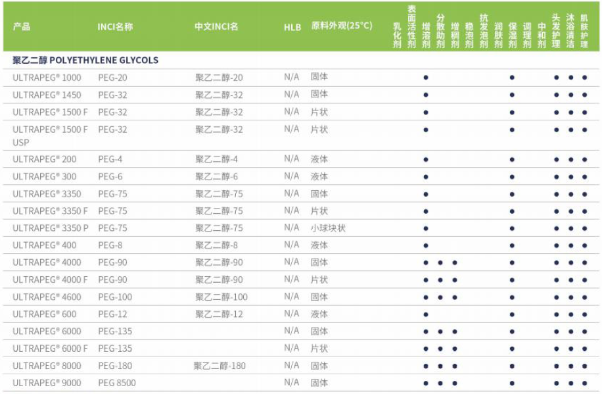Select product name ULTRAPEG 9000
This screenshot has width=602, height=394.
(47, 383)
